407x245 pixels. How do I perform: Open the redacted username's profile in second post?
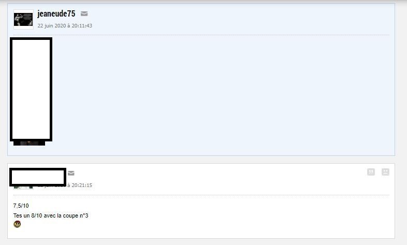[x=38, y=177]
